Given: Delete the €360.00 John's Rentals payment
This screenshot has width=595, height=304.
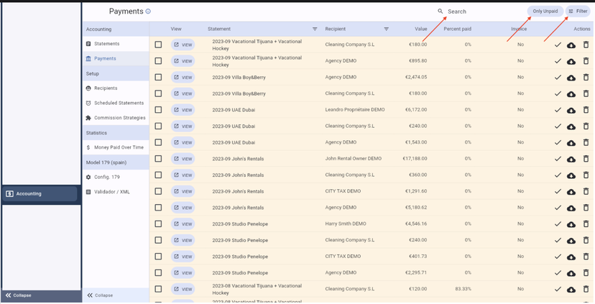Looking at the screenshot, I should (586, 175).
